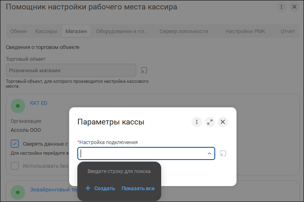Open the Настройки РМК tab

(x=245, y=31)
